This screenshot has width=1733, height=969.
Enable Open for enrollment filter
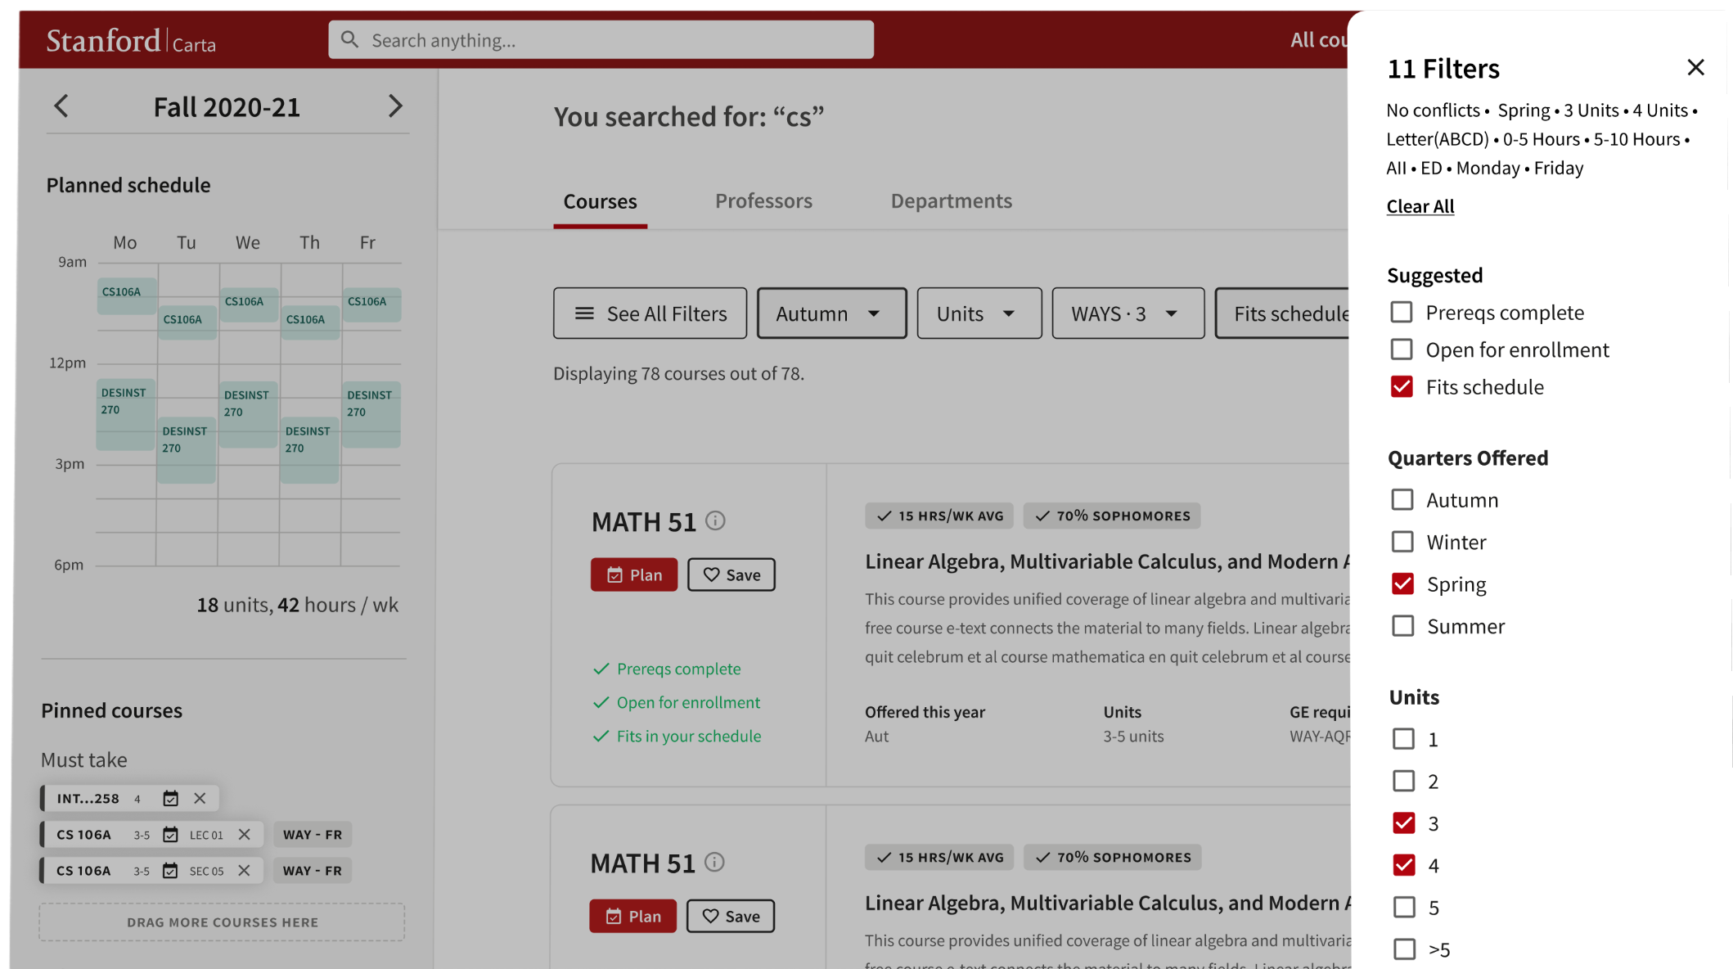point(1402,349)
